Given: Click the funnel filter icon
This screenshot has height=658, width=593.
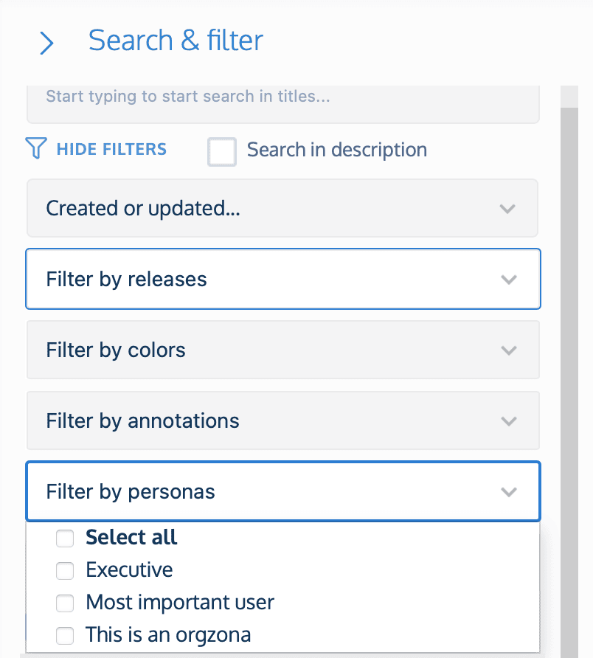Looking at the screenshot, I should [x=36, y=149].
